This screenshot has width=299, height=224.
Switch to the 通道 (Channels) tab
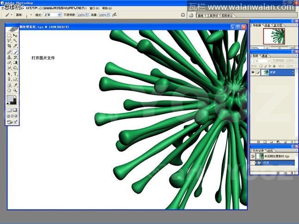264,55
